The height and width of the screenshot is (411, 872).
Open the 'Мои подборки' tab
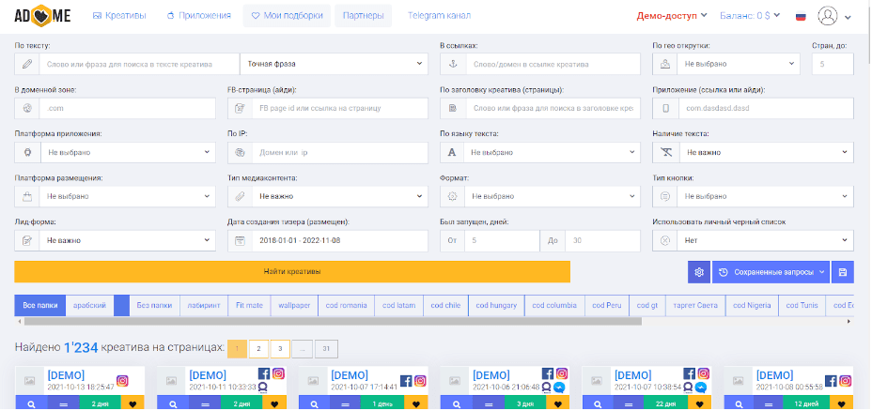click(286, 16)
